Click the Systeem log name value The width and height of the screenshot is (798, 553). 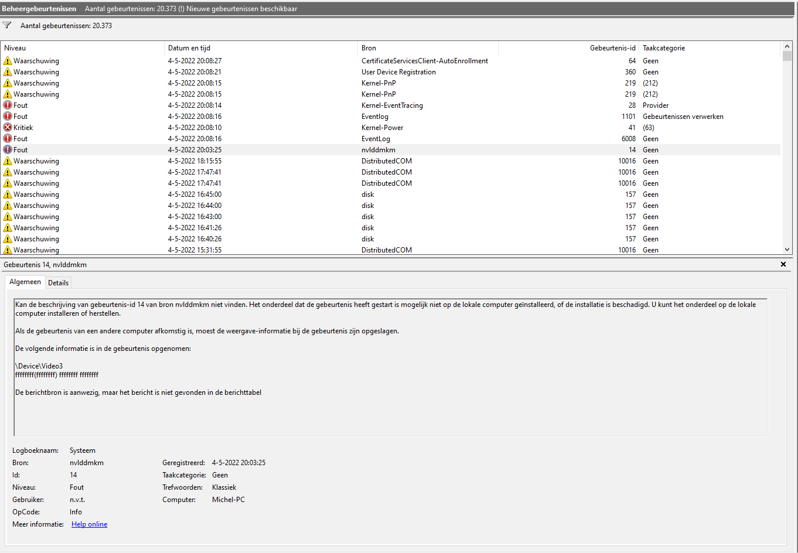pos(83,450)
